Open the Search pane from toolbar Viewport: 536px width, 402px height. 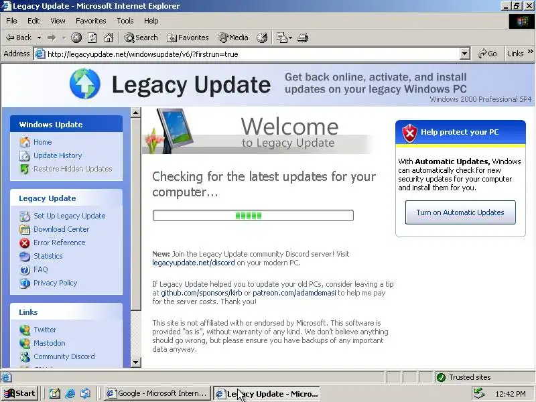coord(141,38)
